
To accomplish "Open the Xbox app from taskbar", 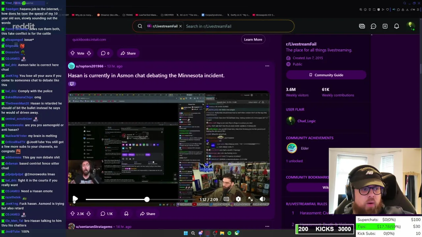I will [x=237, y=233].
